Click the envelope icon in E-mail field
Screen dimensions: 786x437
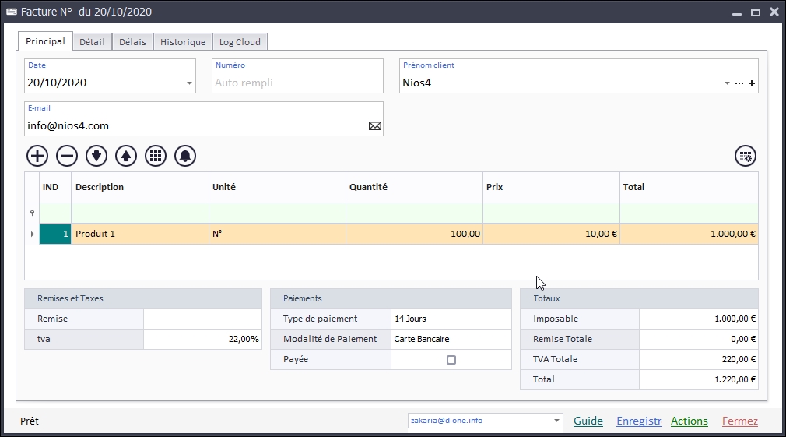coord(375,125)
